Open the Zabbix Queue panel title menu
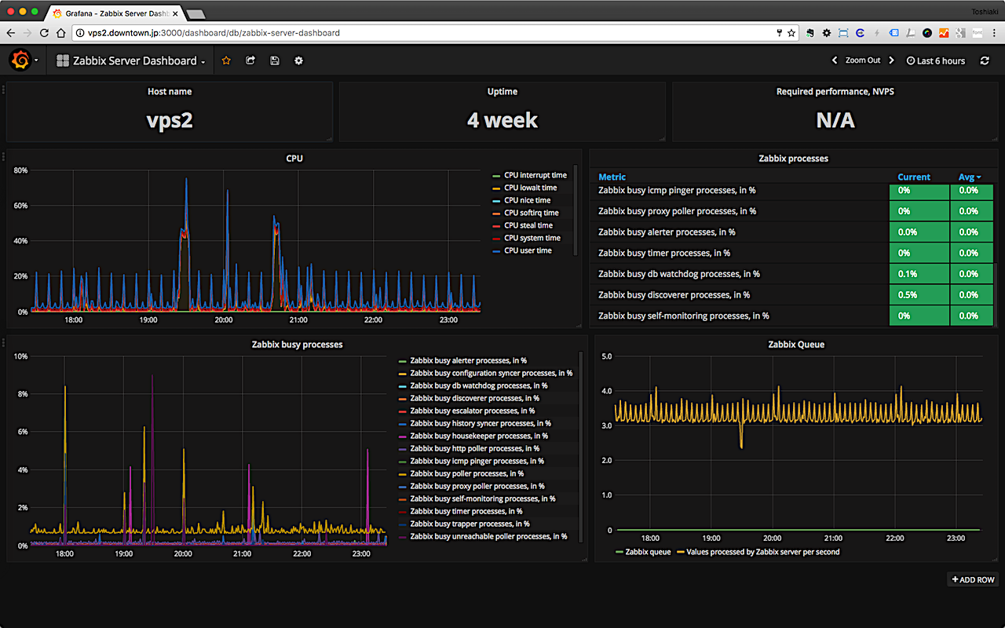Viewport: 1005px width, 628px height. [x=796, y=344]
